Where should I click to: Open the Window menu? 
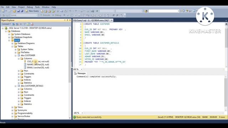point(46,7)
